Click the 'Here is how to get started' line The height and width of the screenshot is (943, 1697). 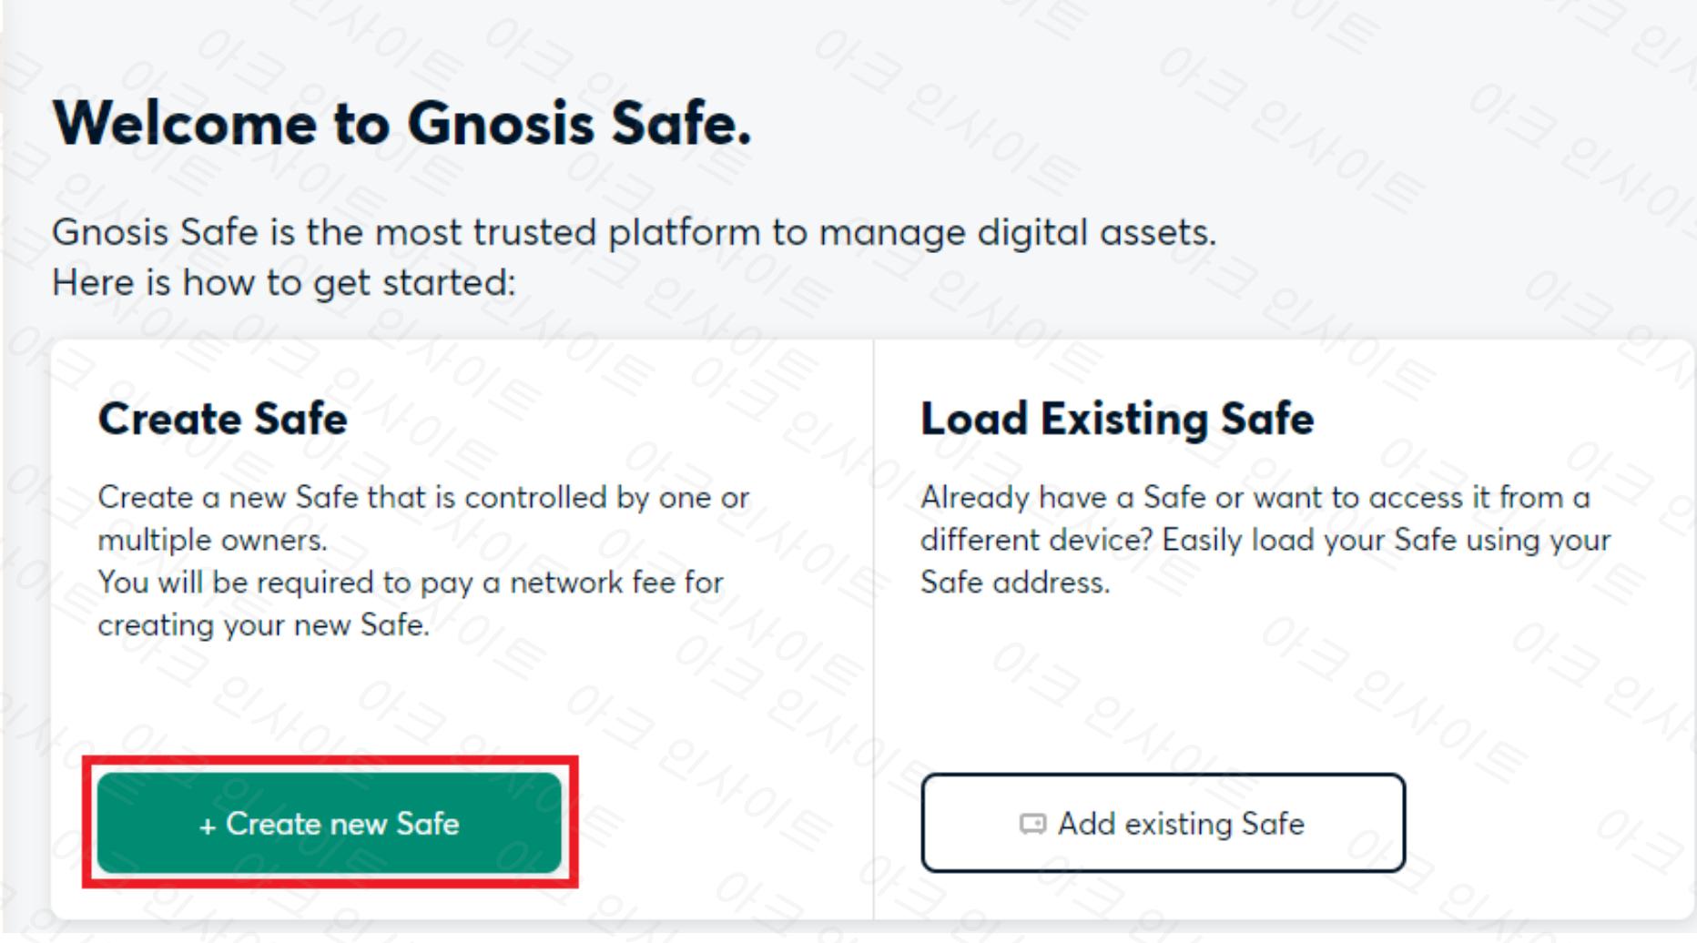coord(284,283)
